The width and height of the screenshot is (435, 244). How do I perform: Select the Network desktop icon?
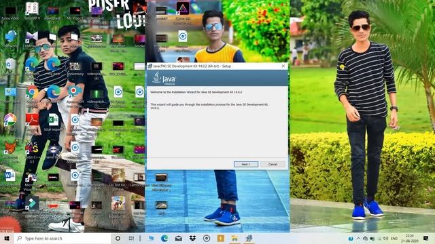point(11,39)
